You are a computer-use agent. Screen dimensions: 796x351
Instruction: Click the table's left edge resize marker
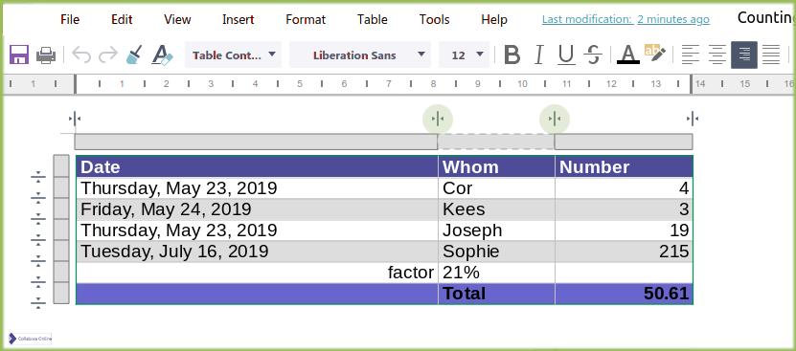[75, 120]
